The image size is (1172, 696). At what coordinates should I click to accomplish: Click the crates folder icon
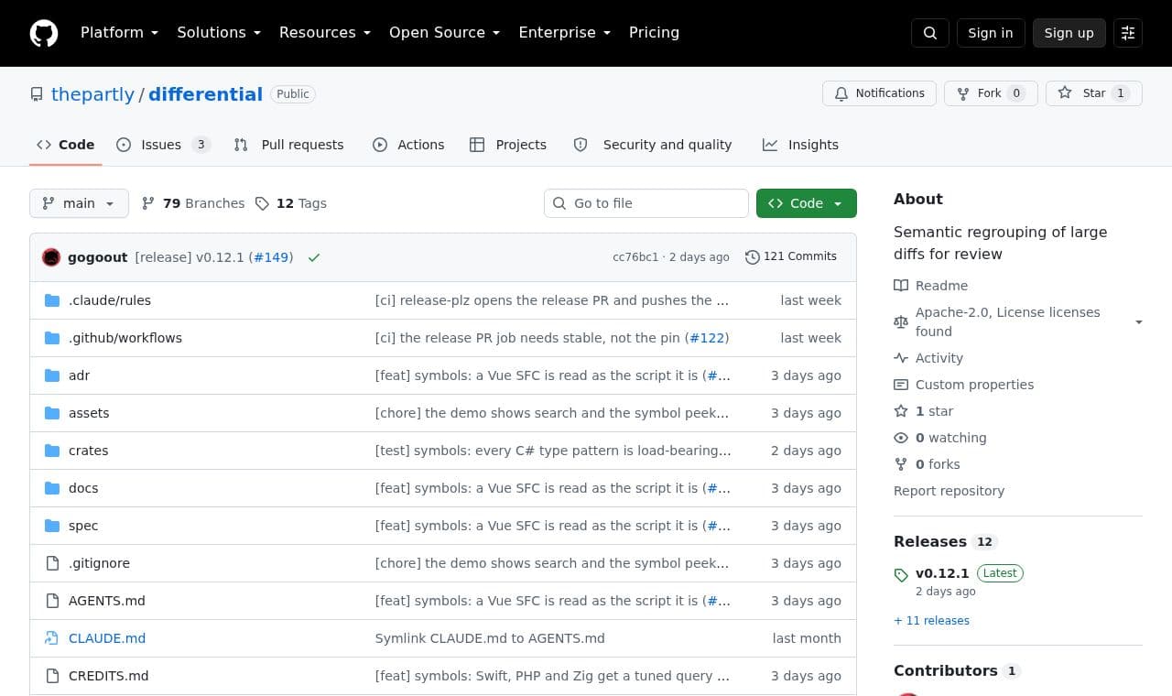52,451
